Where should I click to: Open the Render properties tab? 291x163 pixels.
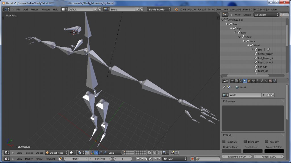232,81
